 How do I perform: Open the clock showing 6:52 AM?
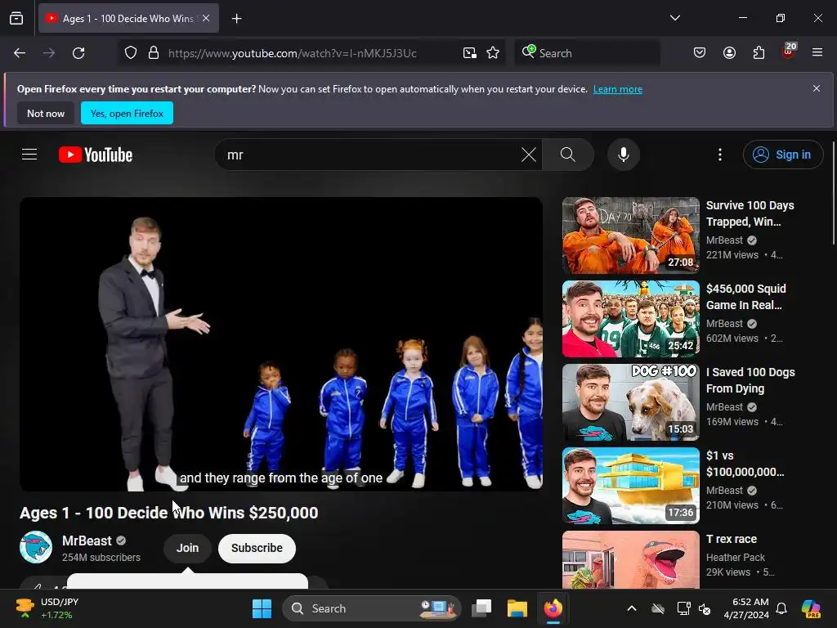tap(745, 608)
